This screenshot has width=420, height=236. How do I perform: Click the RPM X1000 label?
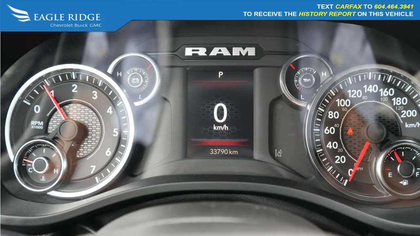37,125
